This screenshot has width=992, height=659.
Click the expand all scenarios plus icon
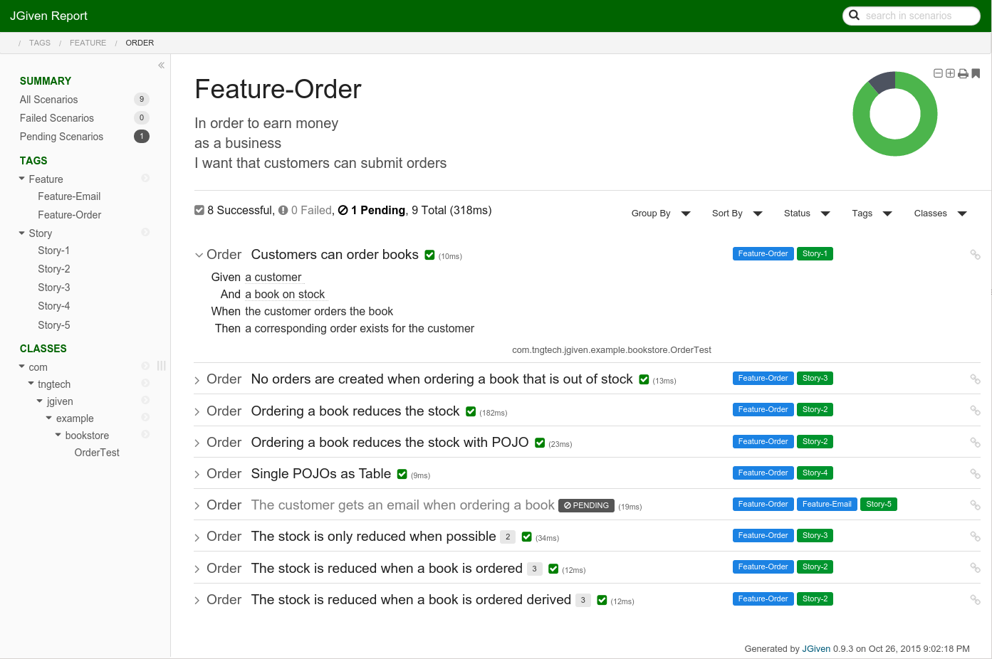point(950,73)
